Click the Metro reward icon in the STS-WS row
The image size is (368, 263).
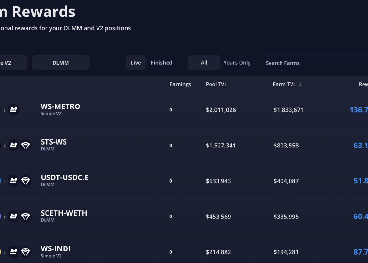click(x=14, y=145)
